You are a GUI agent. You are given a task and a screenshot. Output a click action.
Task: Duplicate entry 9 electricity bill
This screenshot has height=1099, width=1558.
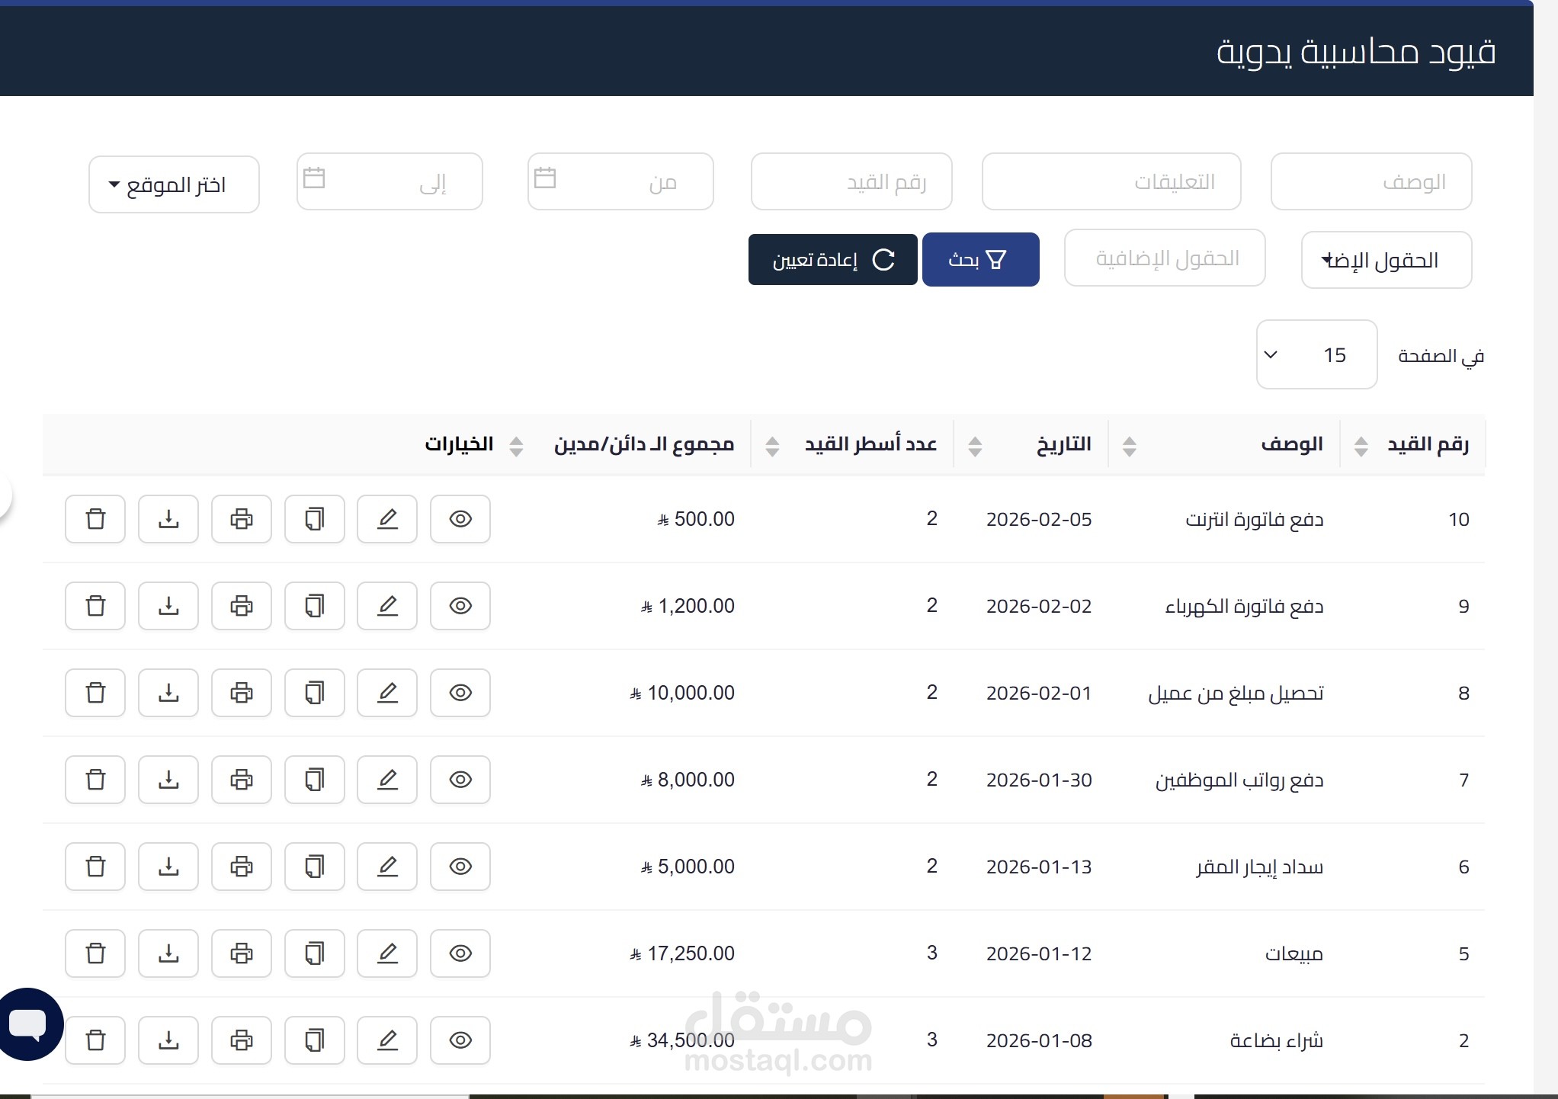point(315,606)
